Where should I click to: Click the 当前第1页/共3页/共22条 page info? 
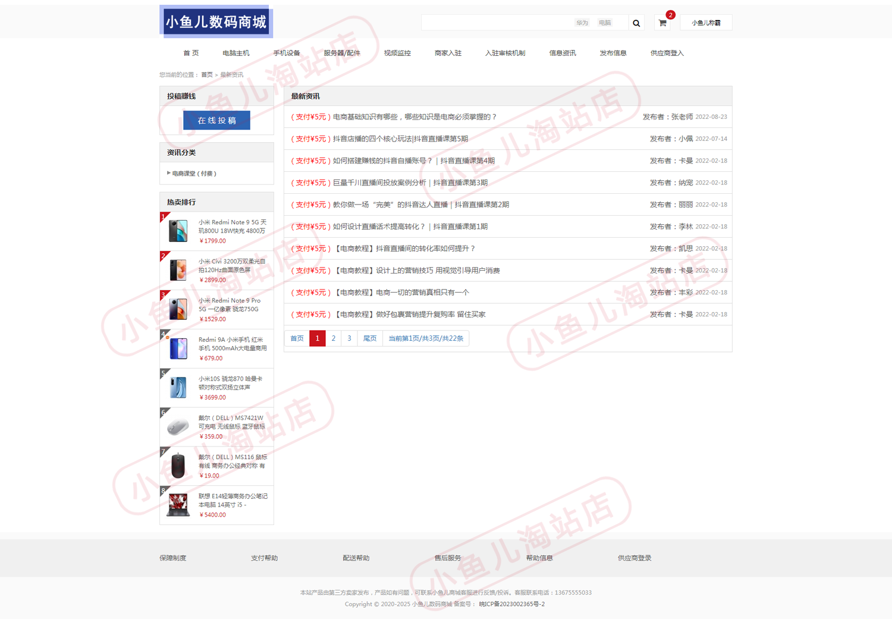[426, 338]
